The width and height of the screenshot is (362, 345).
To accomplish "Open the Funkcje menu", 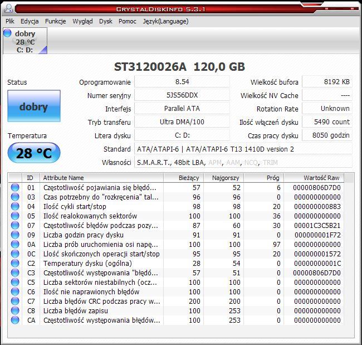I will 55,21.
